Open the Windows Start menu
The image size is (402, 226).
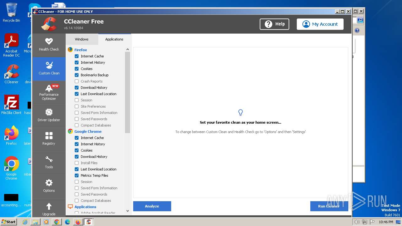(9, 222)
